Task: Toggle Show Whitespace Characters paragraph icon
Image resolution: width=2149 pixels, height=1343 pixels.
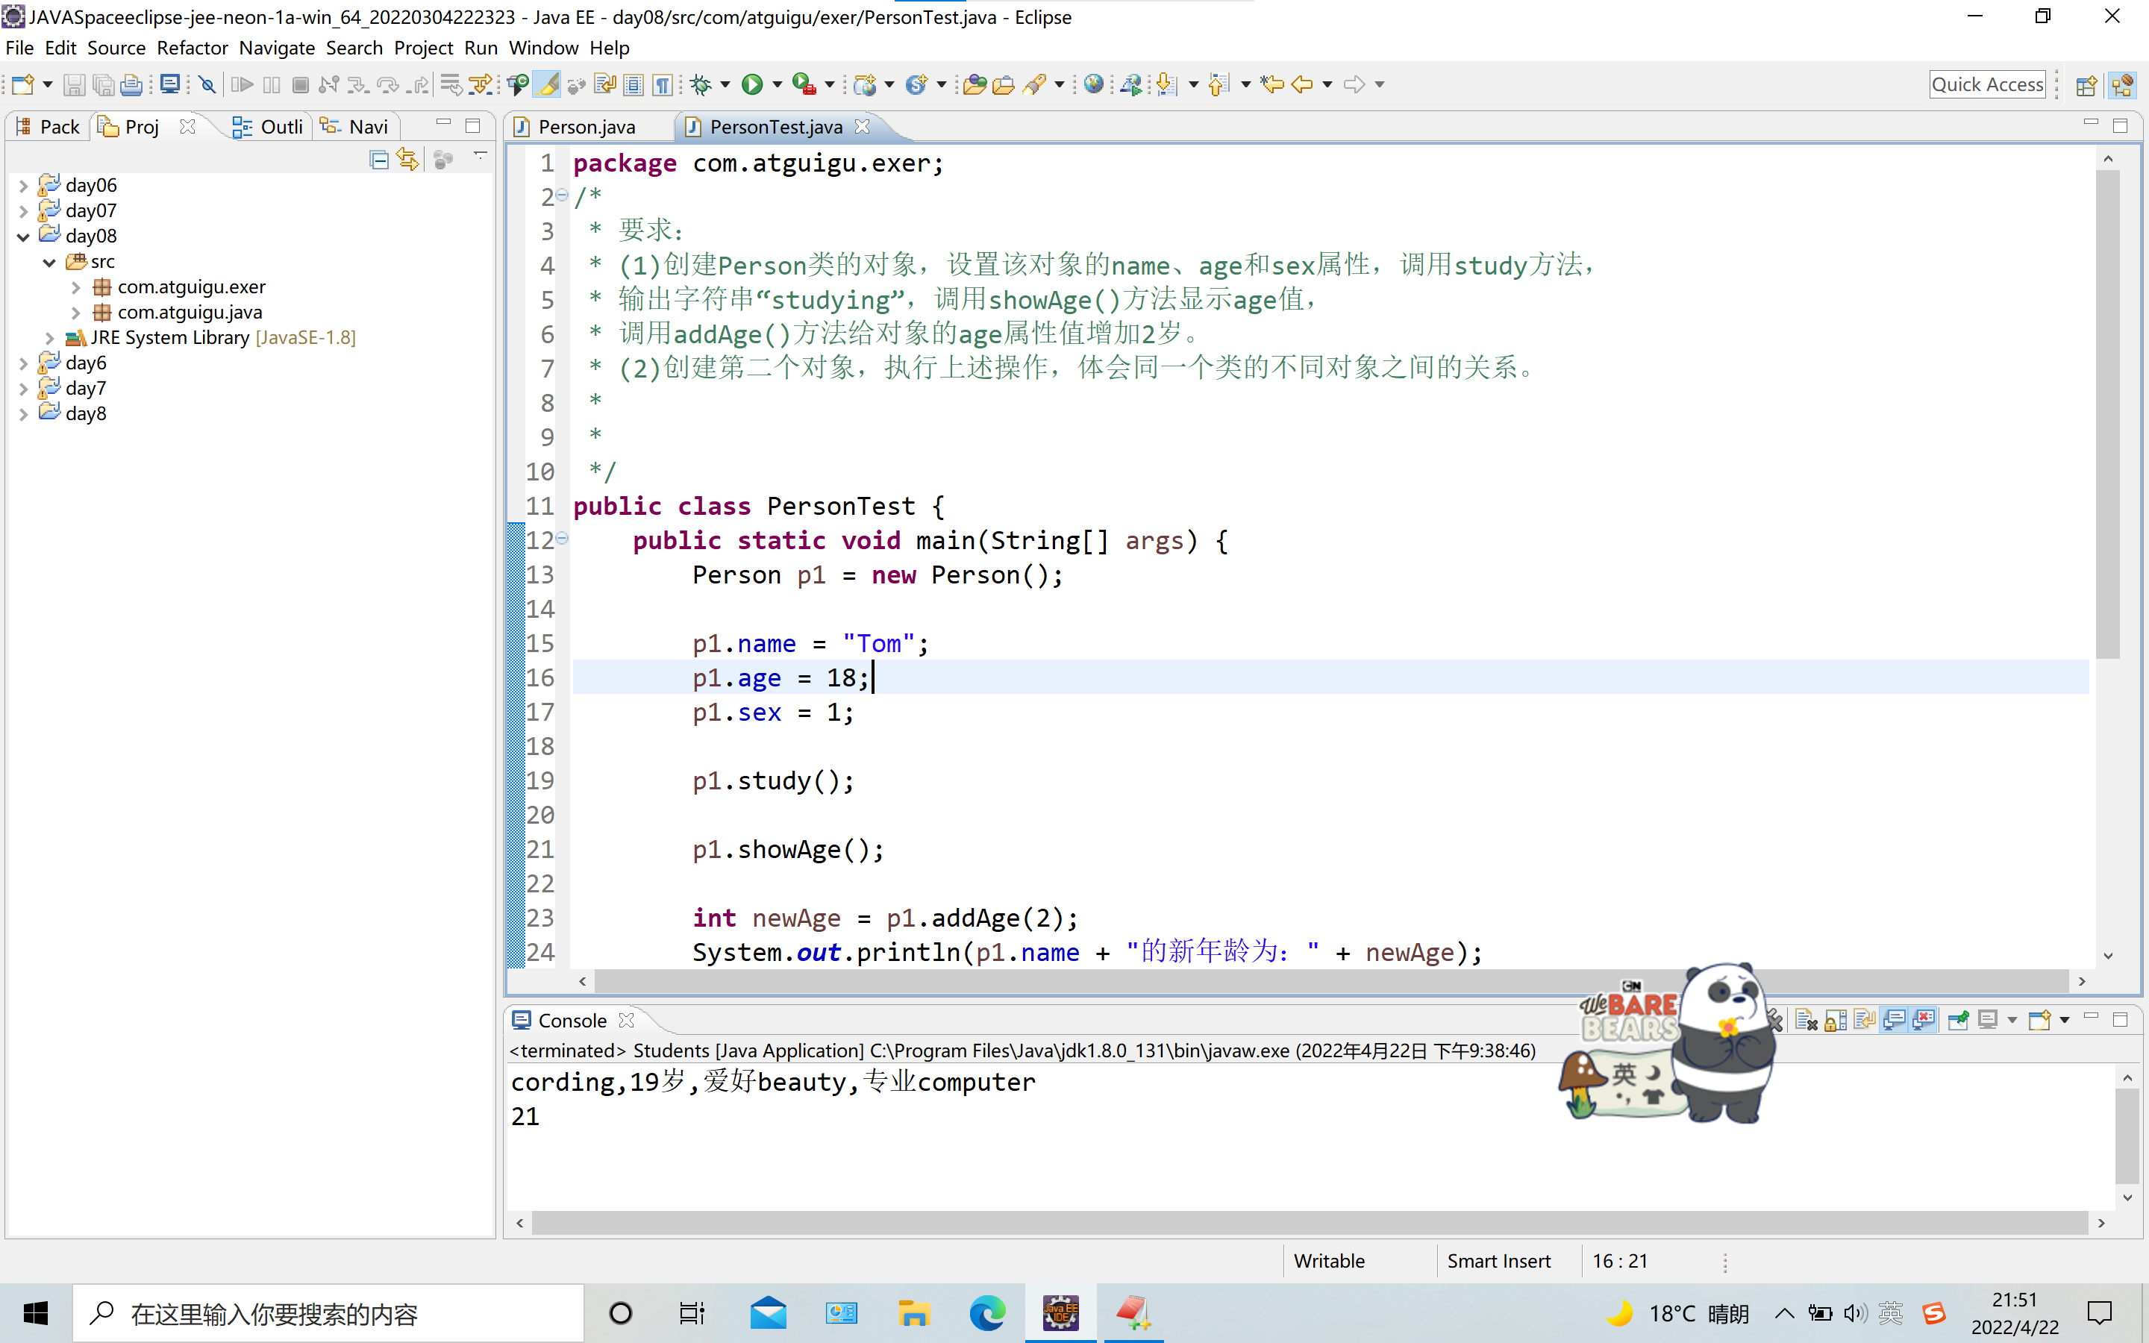Action: 662,84
